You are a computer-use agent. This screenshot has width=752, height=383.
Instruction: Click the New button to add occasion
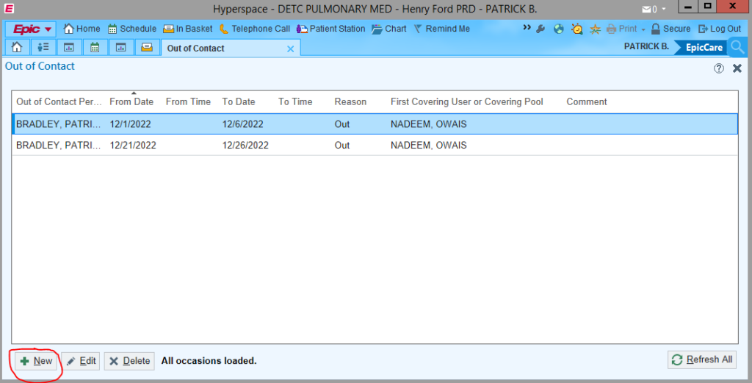click(36, 361)
